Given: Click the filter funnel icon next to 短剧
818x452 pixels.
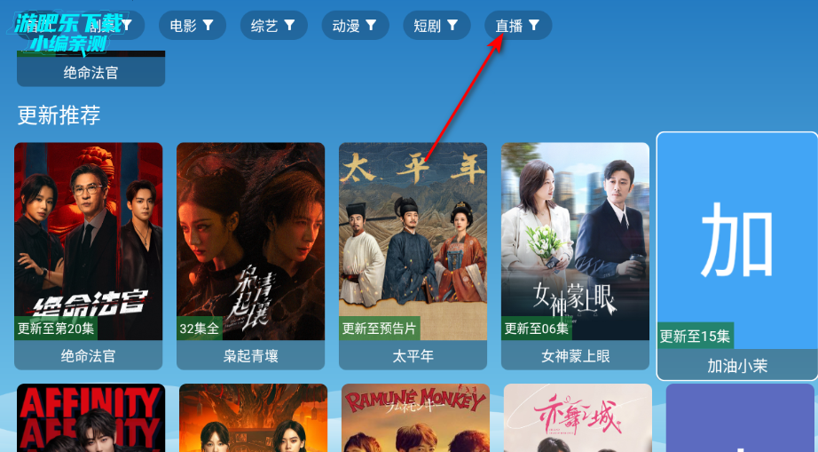Looking at the screenshot, I should (452, 25).
